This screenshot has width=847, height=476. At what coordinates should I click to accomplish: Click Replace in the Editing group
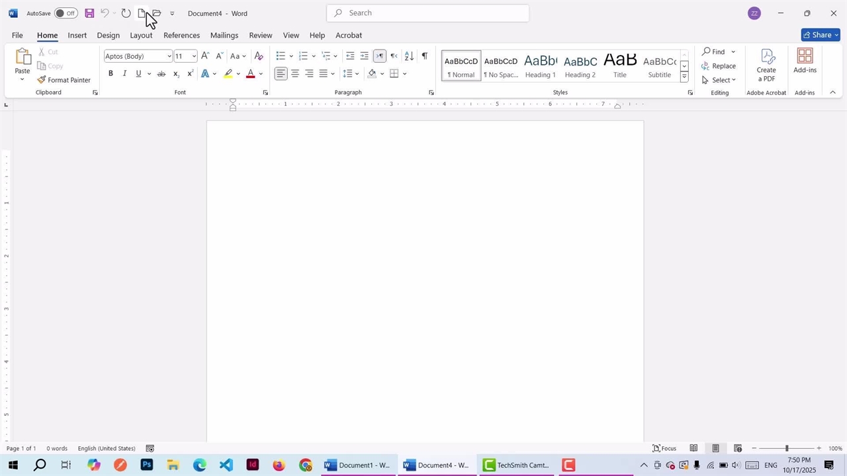click(719, 66)
